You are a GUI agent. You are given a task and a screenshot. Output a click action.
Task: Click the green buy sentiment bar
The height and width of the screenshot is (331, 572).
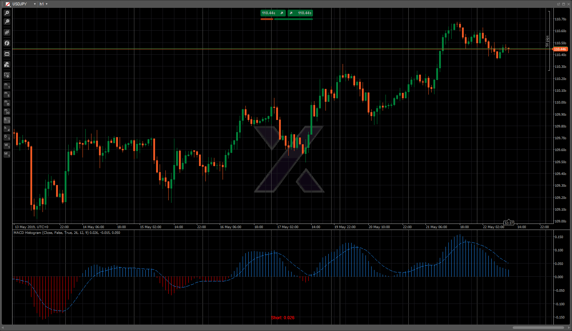tap(293, 19)
